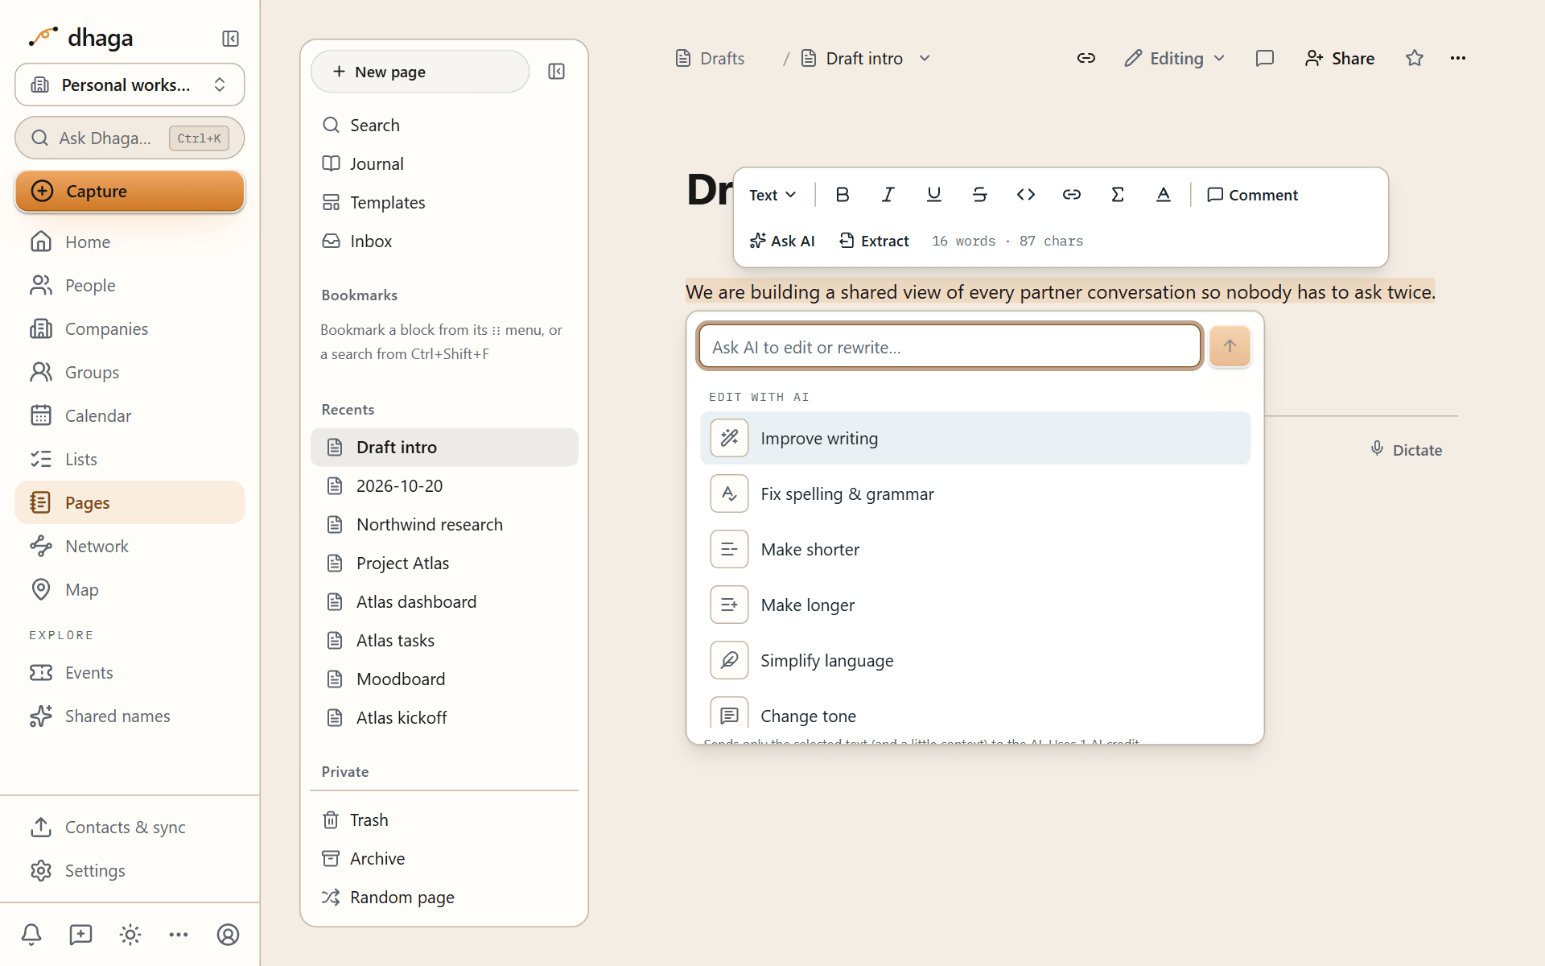Open notifications bell
Image resolution: width=1545 pixels, height=966 pixels.
31,935
